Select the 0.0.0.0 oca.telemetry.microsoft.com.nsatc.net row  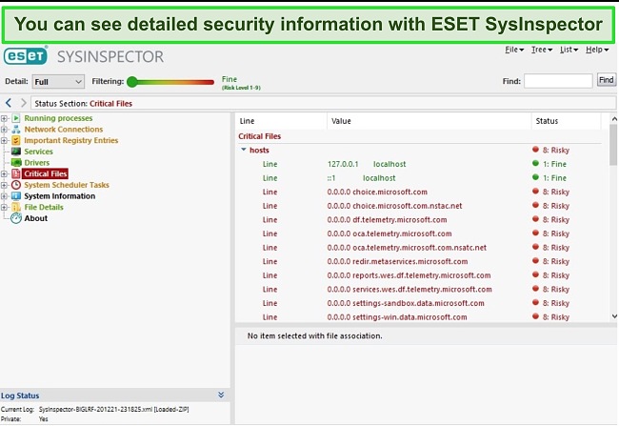[x=418, y=248]
